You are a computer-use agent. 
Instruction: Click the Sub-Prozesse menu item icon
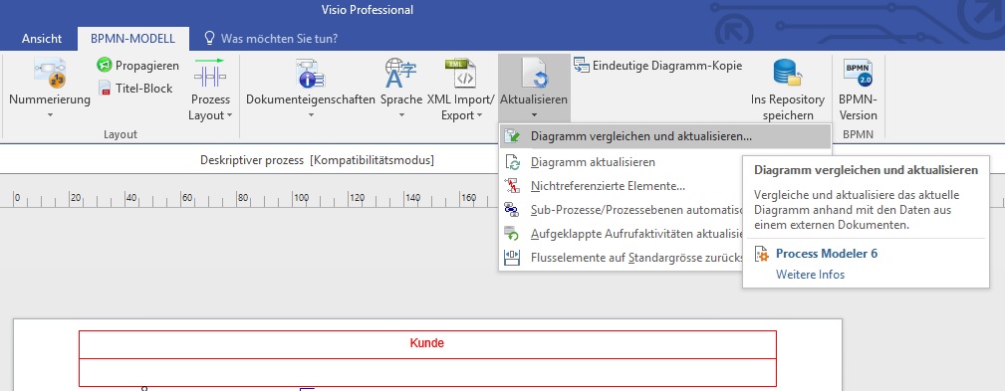[512, 210]
